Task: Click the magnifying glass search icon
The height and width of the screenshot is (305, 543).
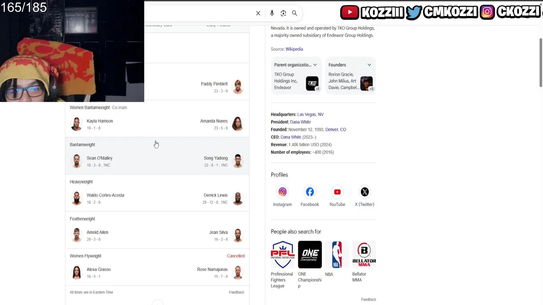Action: point(294,13)
